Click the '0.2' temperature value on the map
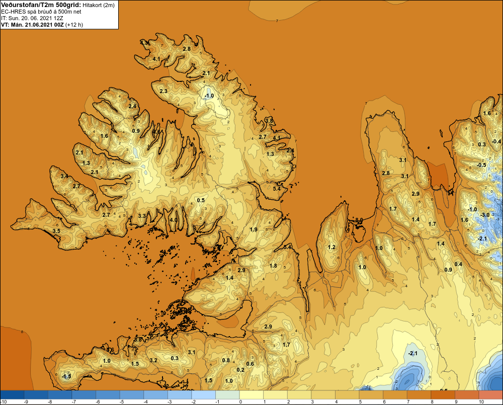The image size is (503, 405). point(240,370)
